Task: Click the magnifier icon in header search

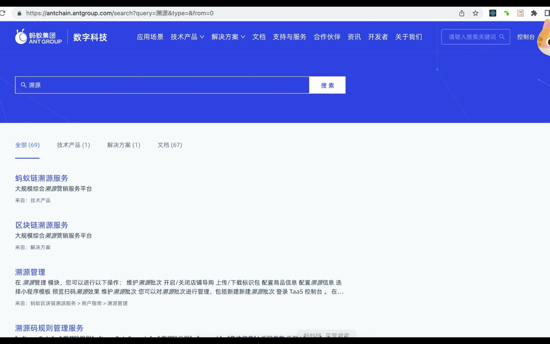Action: pos(502,37)
